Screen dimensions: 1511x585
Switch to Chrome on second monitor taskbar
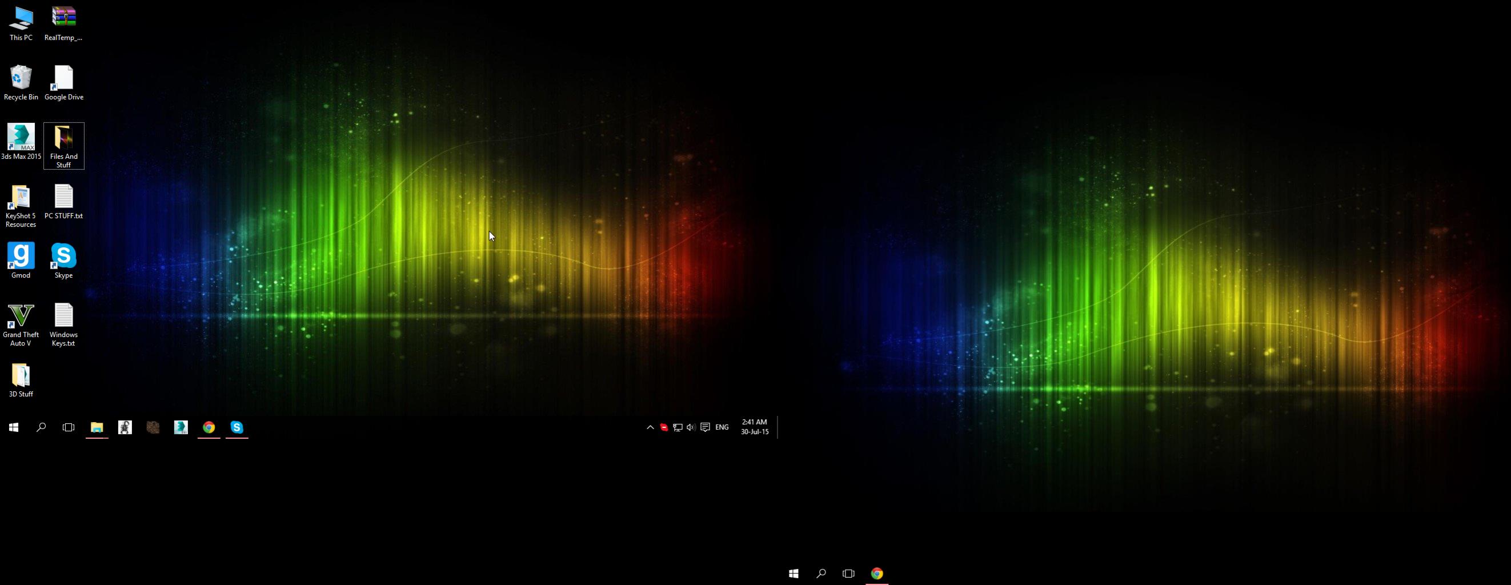877,573
